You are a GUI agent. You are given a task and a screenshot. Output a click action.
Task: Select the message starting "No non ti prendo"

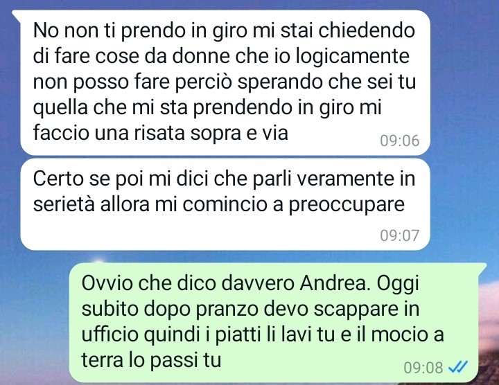[x=225, y=82]
